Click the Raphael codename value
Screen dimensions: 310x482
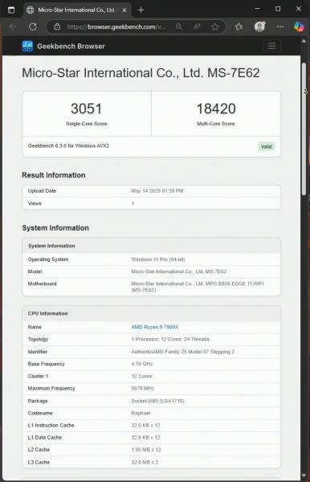coord(141,413)
